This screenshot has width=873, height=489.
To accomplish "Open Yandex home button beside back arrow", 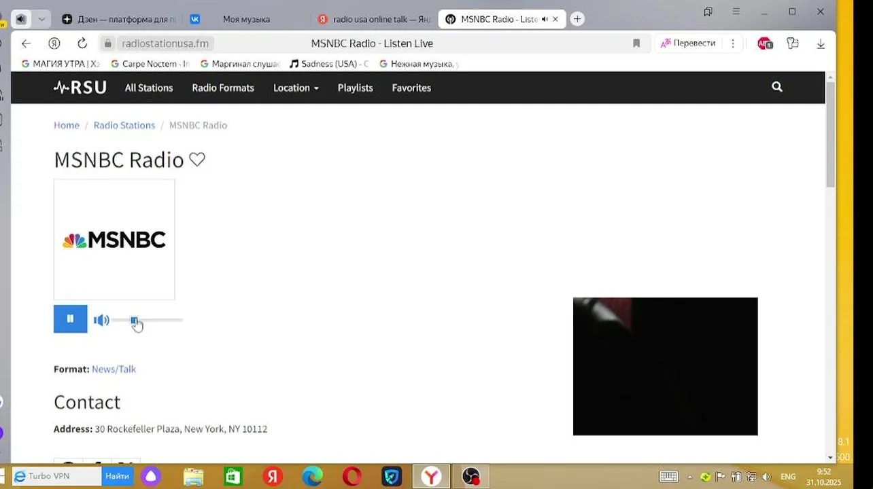I will [x=54, y=43].
